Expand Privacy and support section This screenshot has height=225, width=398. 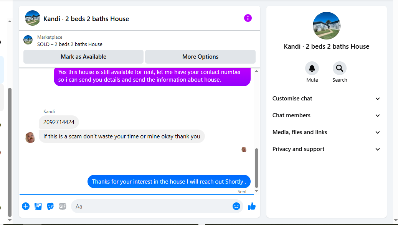point(326,149)
